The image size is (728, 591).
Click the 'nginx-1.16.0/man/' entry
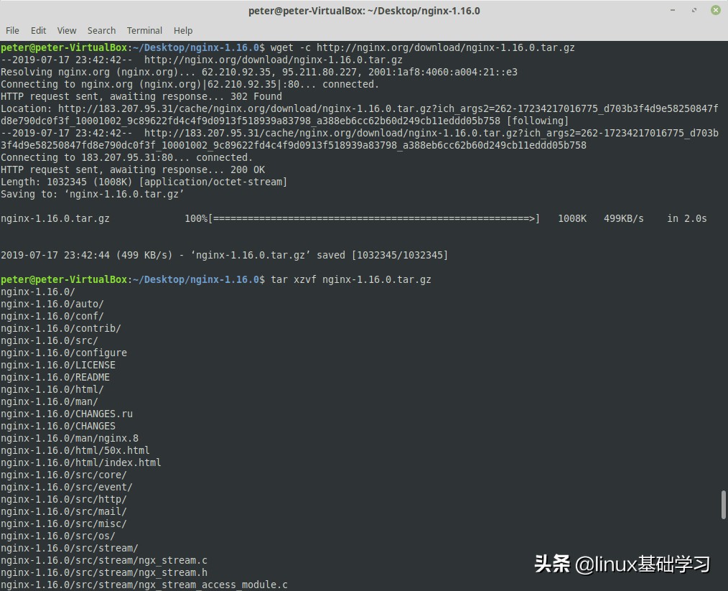(x=50, y=401)
